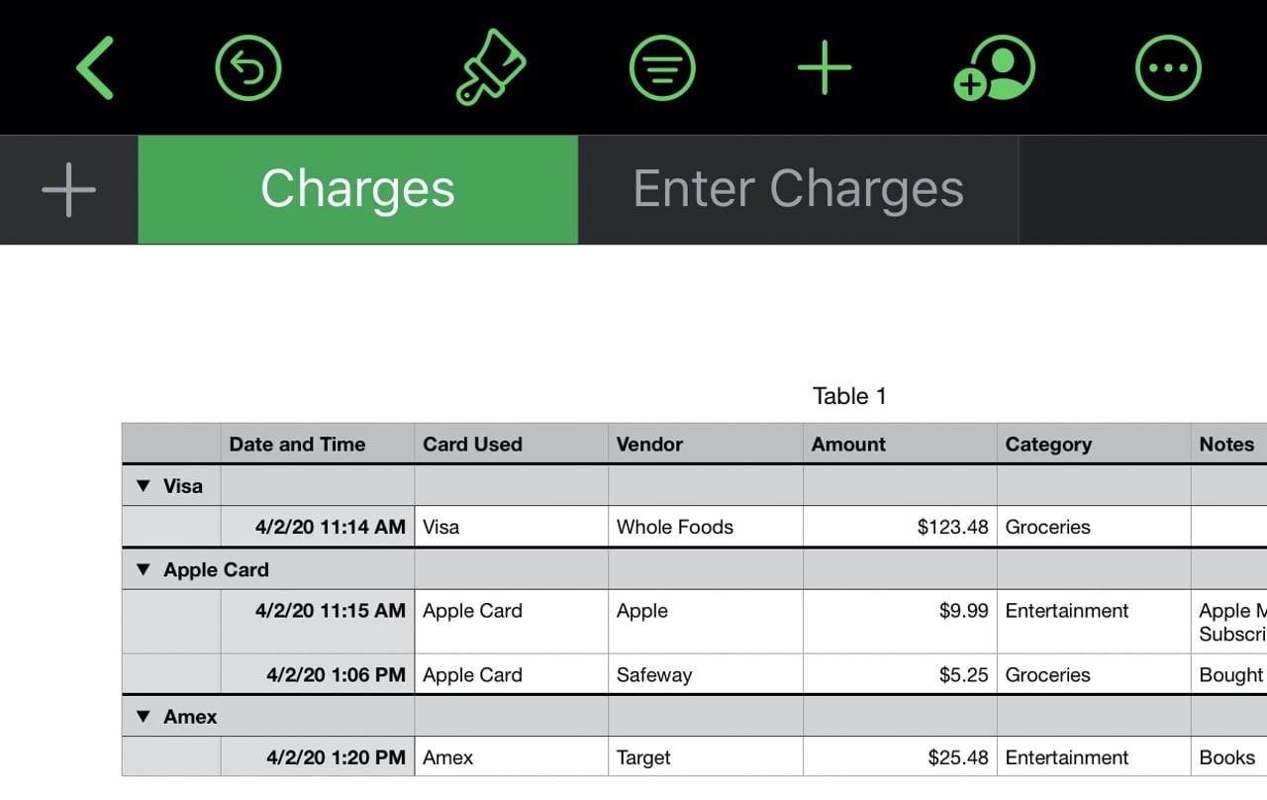This screenshot has height=800, width=1267.
Task: Open the Format paintbrush panel
Action: (x=491, y=68)
